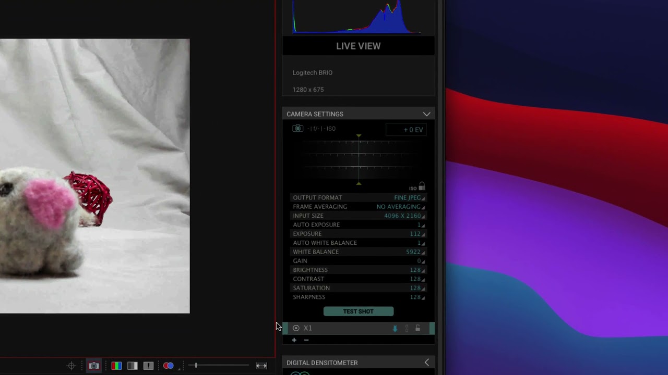
Task: Click the INPUT SIZE label
Action: tap(308, 216)
